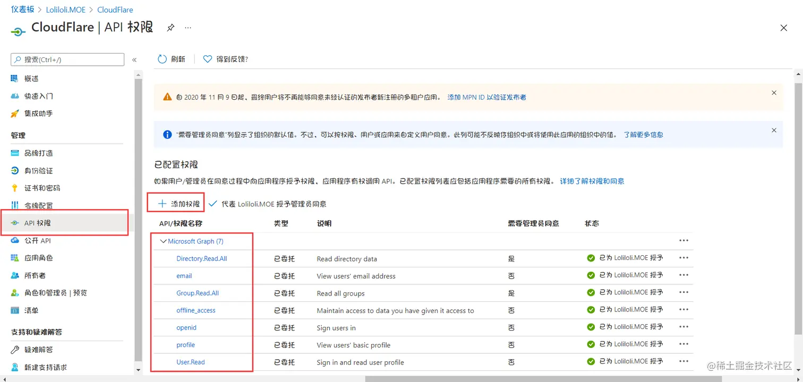The image size is (803, 382).
Task: Open ellipsis menu for profile row
Action: [684, 344]
